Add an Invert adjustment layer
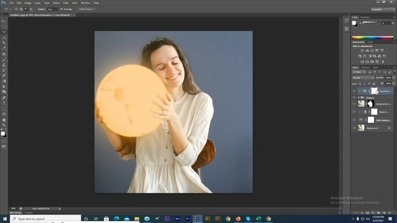This screenshot has width=397, height=223. tap(362, 61)
